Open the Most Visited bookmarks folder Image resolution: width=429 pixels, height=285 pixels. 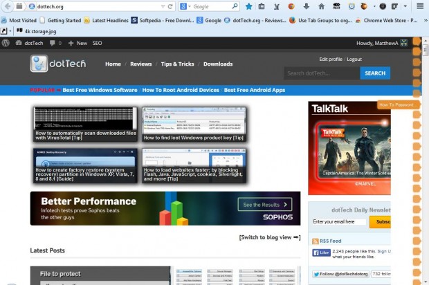[x=19, y=20]
